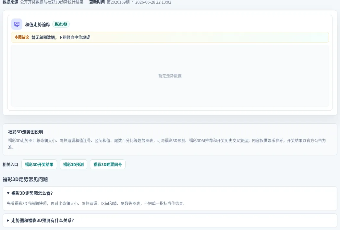Click the 暂无单期数据,下期倾向中位观望 conclusion text
The image size is (340, 230).
pos(60,37)
